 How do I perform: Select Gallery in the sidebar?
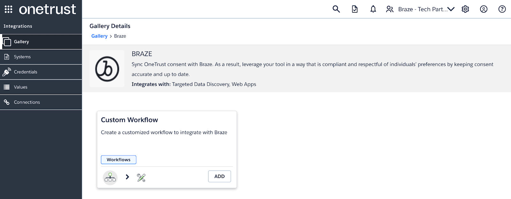21,42
